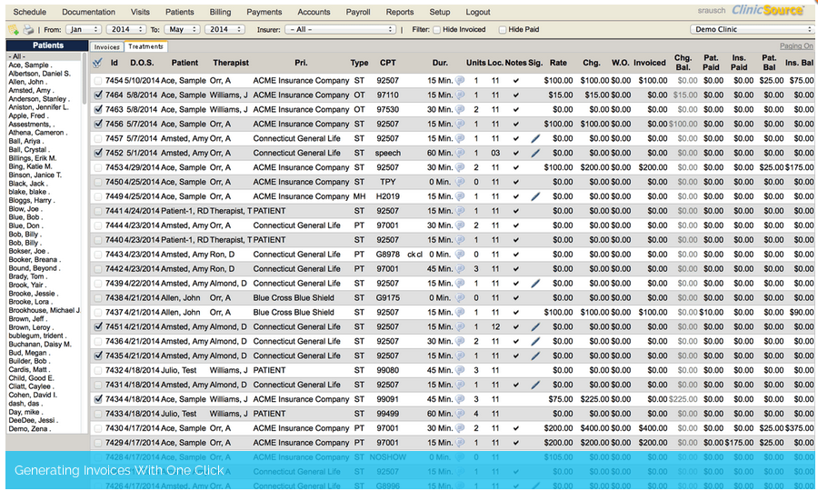Open the Insurer dropdown
This screenshot has height=491, width=818.
pos(340,30)
